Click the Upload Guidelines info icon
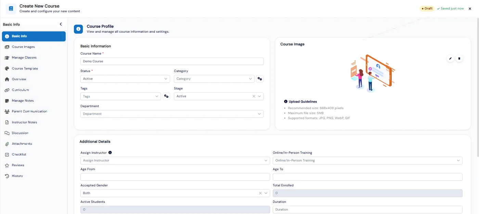Screen dimensions: 479x214 click(286, 101)
